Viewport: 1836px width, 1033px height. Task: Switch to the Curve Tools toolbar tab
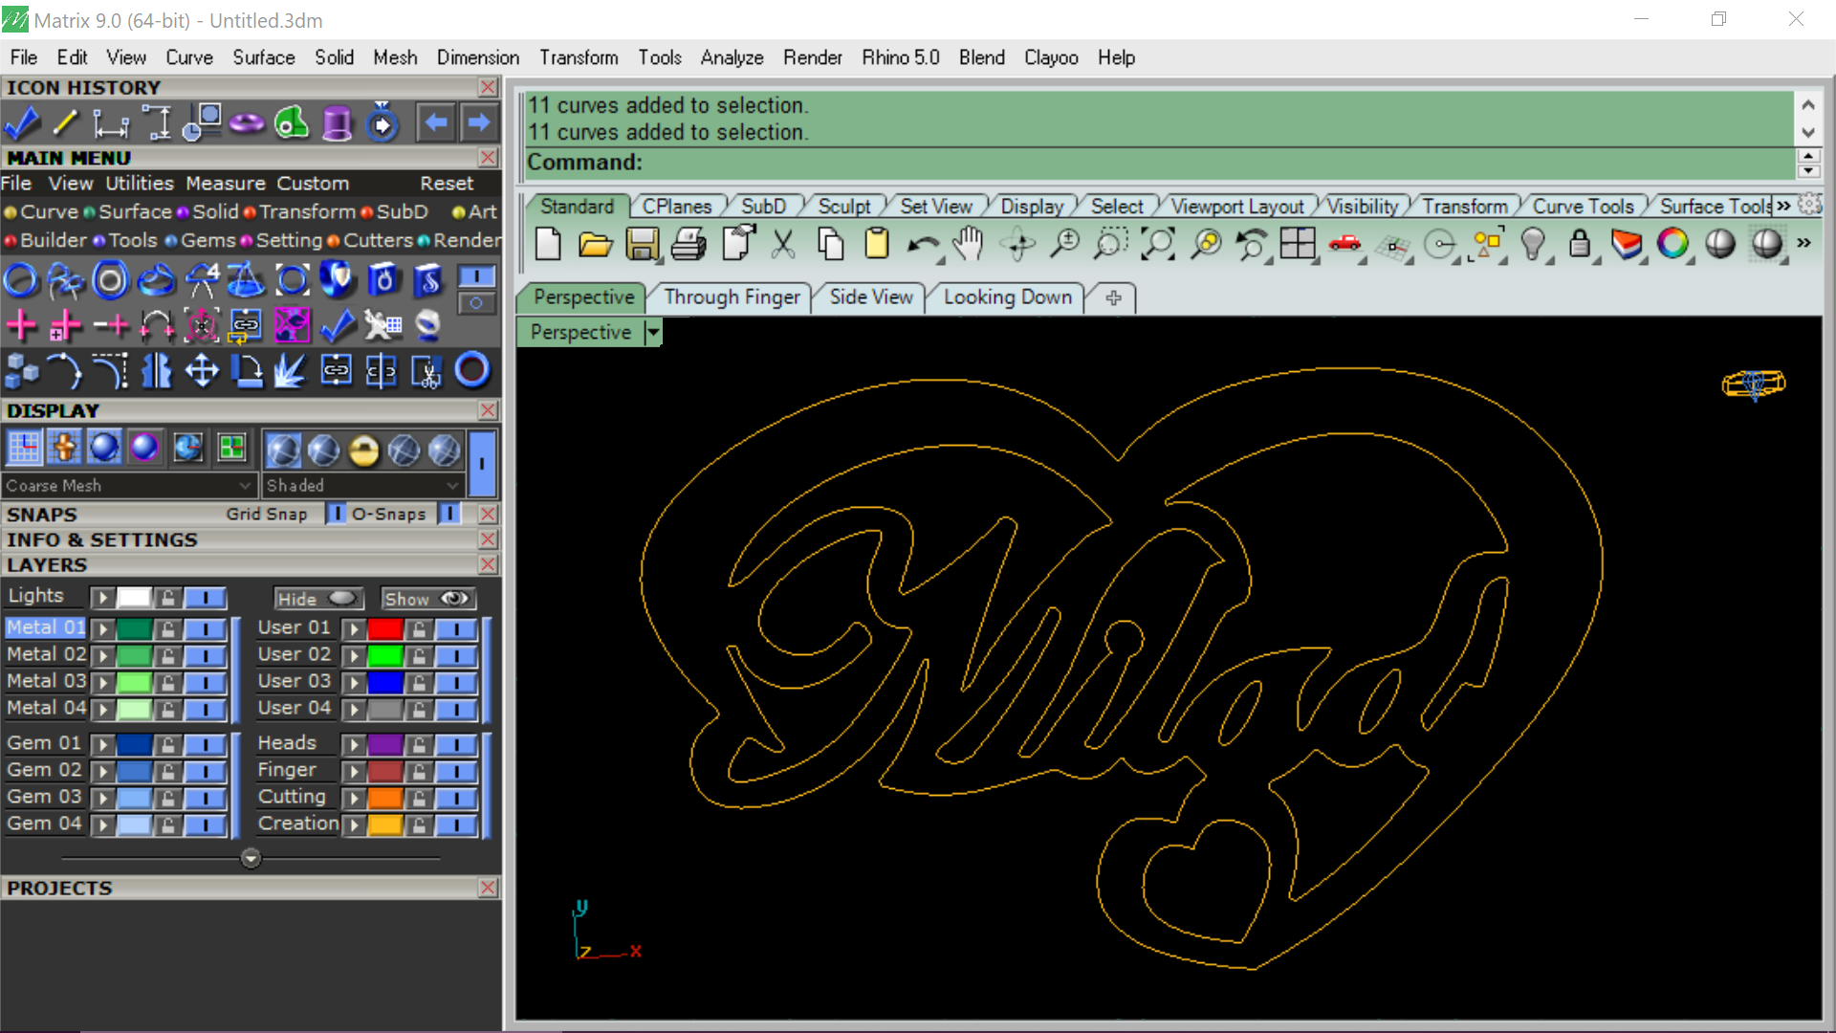pyautogui.click(x=1583, y=207)
